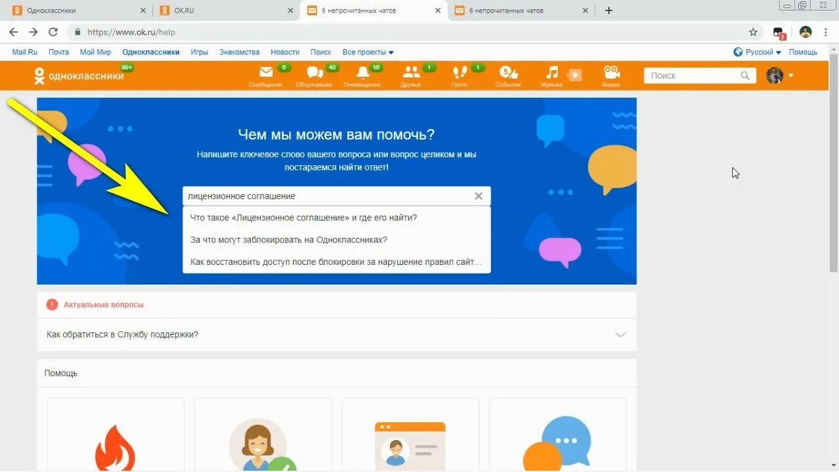Switch to active 6 непрочитанных чатов tab

click(374, 10)
